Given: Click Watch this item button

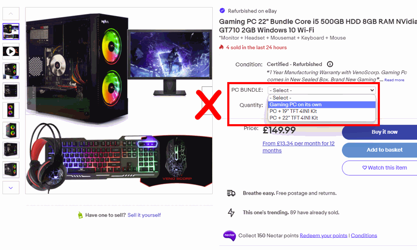Looking at the screenshot, I should pos(384,167).
